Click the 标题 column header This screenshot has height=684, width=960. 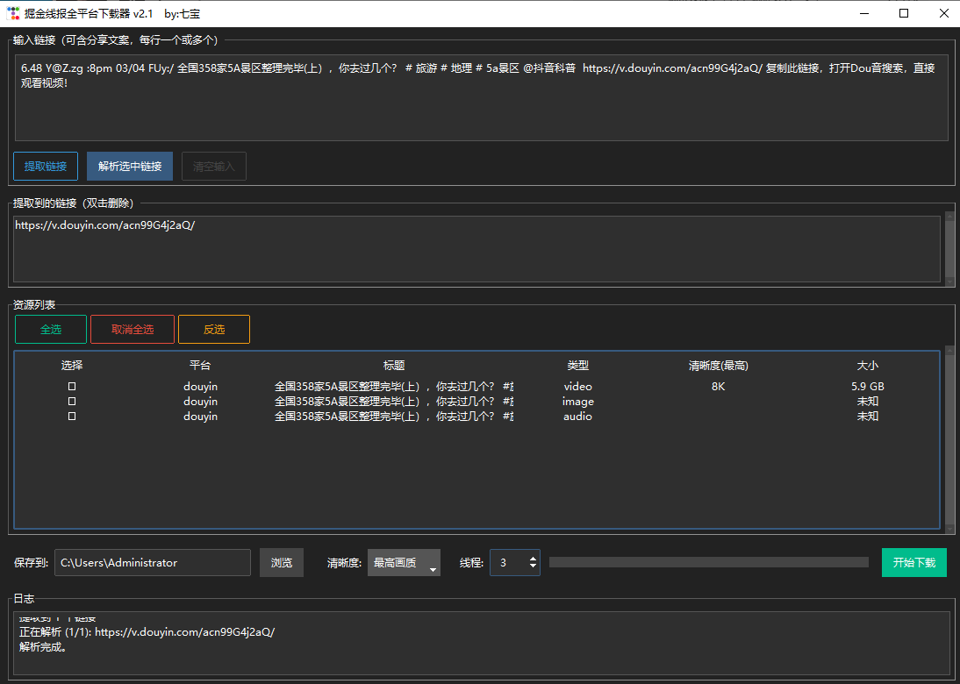pos(394,366)
